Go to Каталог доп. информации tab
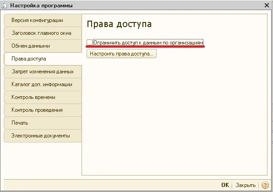 point(43,84)
